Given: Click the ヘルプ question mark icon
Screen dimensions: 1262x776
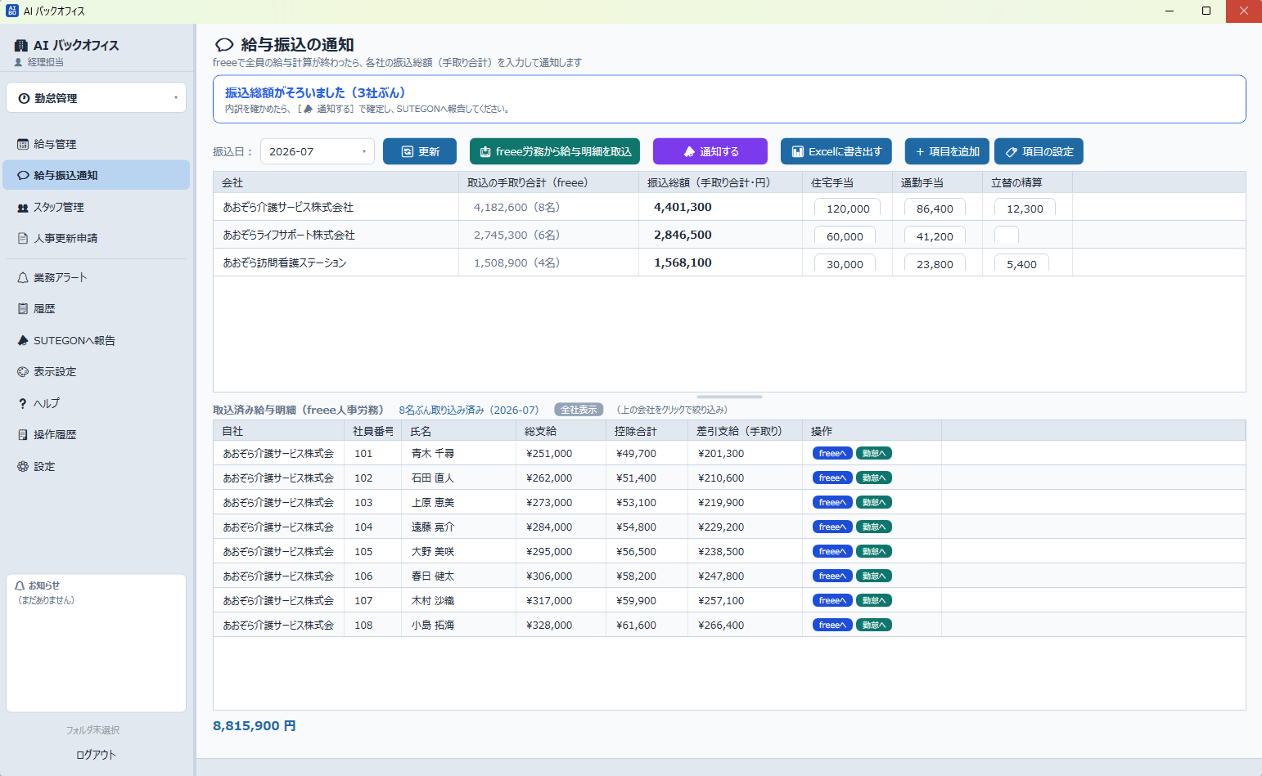Looking at the screenshot, I should click(23, 403).
